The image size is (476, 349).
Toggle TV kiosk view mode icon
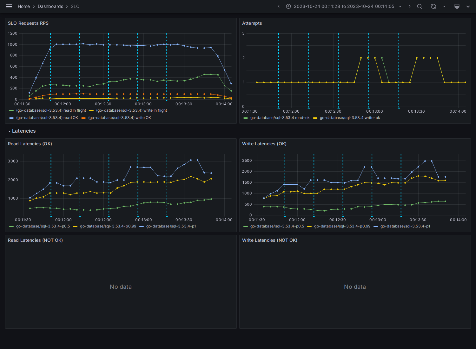pos(457,6)
